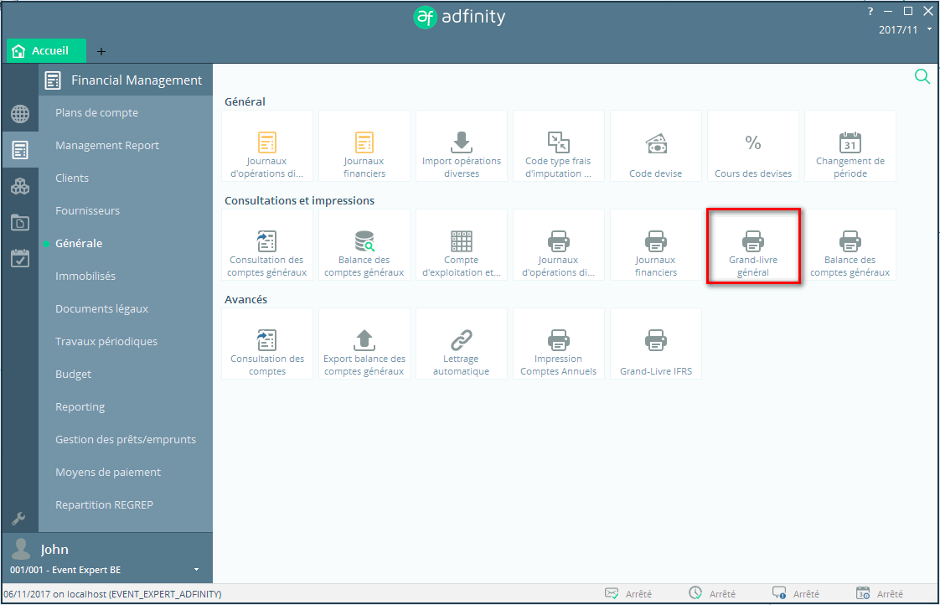Print Journaux d'opérations diverses in Consultations
The image size is (940, 605).
coord(558,245)
